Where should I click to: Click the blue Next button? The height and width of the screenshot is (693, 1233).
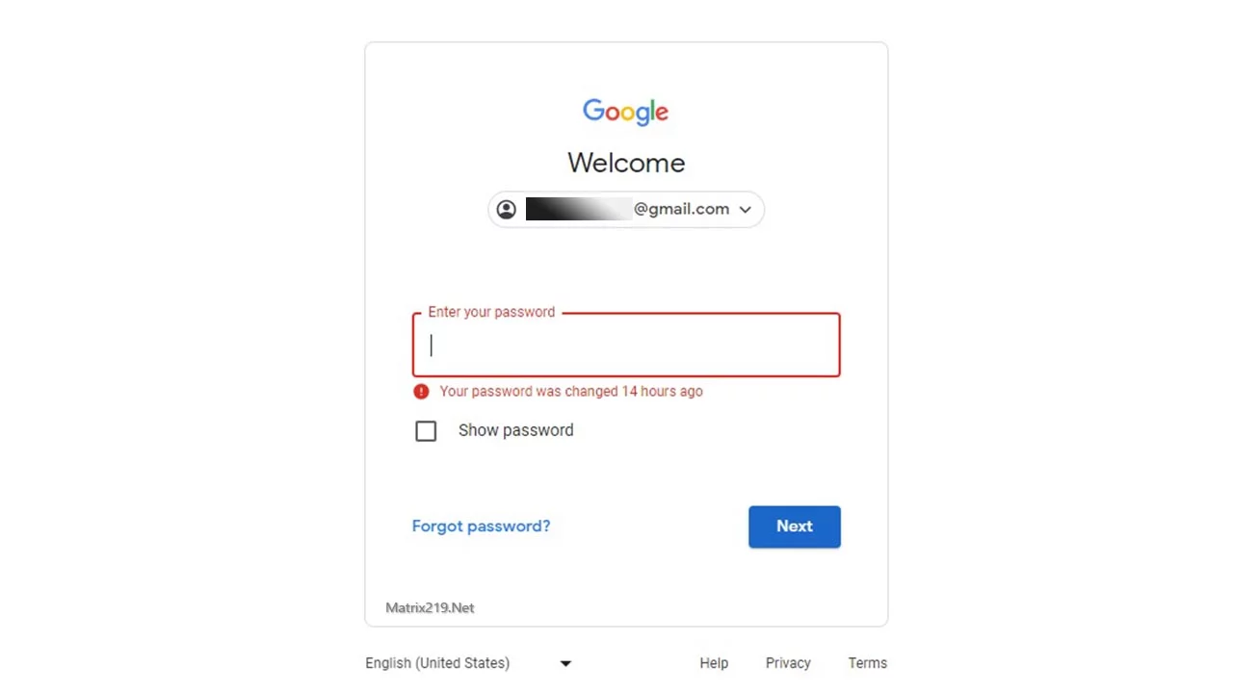click(795, 526)
